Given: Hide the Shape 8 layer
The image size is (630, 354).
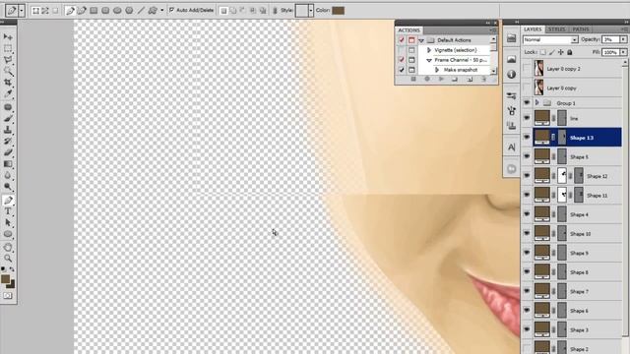Looking at the screenshot, I should point(527,272).
